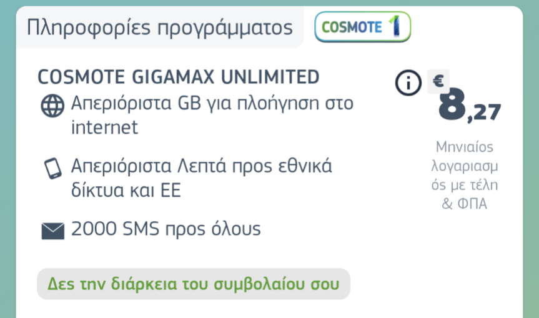Select the Μηνιαίος λογαριασμός με τέλη caption
Image resolution: width=539 pixels, height=318 pixels.
[x=465, y=166]
